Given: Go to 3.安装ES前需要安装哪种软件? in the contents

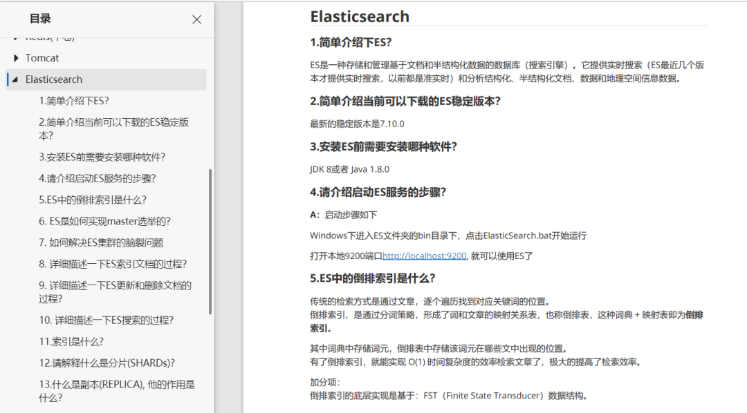Looking at the screenshot, I should (x=102, y=157).
